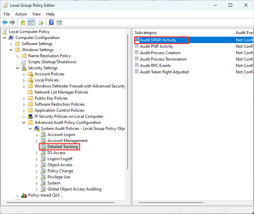The image size is (254, 214).
Task: Click the Export List toolbar icon
Action: coord(41,23)
